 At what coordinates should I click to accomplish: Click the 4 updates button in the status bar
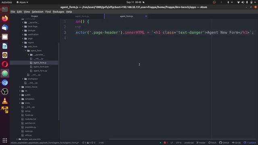pos(250,143)
